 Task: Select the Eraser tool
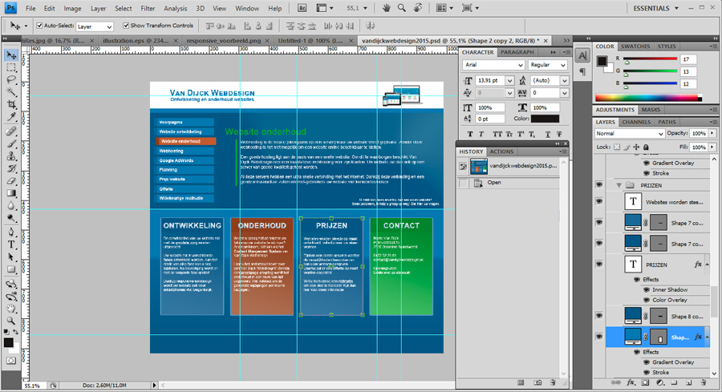coord(11,181)
